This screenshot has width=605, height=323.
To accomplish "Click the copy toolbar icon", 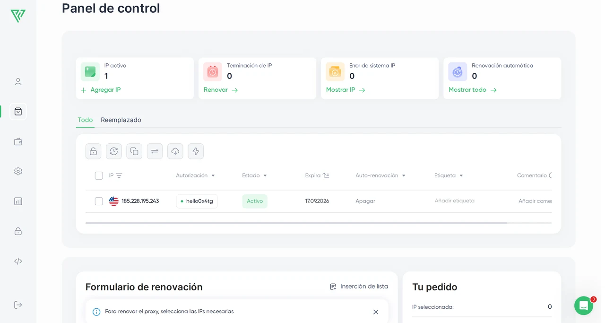I will pyautogui.click(x=134, y=151).
